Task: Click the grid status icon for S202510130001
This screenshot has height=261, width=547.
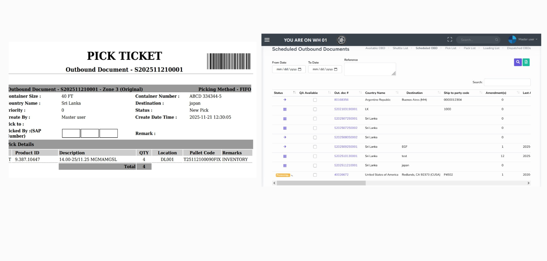Action: 285,156
